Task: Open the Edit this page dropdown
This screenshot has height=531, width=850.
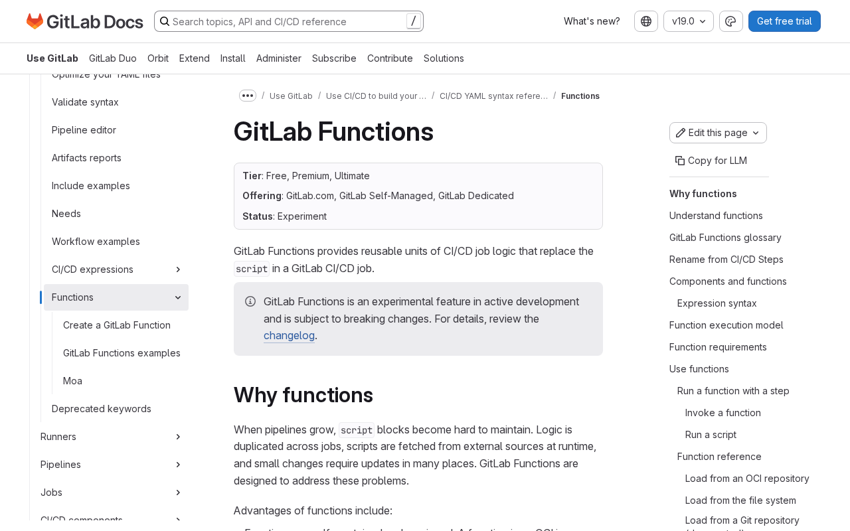Action: pyautogui.click(x=718, y=133)
